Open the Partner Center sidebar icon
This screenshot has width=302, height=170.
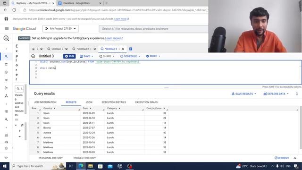[6, 96]
